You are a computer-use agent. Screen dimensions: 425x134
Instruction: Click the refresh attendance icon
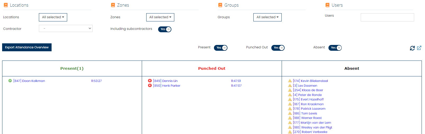(x=412, y=48)
